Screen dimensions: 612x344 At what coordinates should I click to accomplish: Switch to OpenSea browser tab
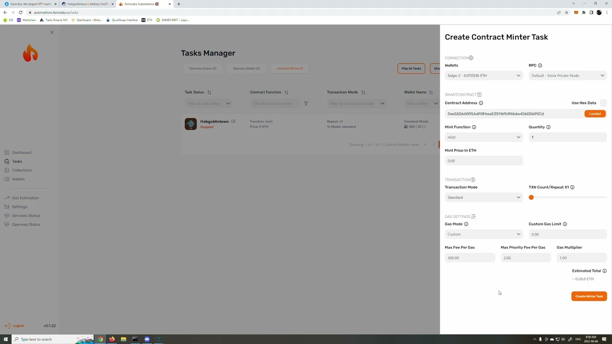[30, 4]
